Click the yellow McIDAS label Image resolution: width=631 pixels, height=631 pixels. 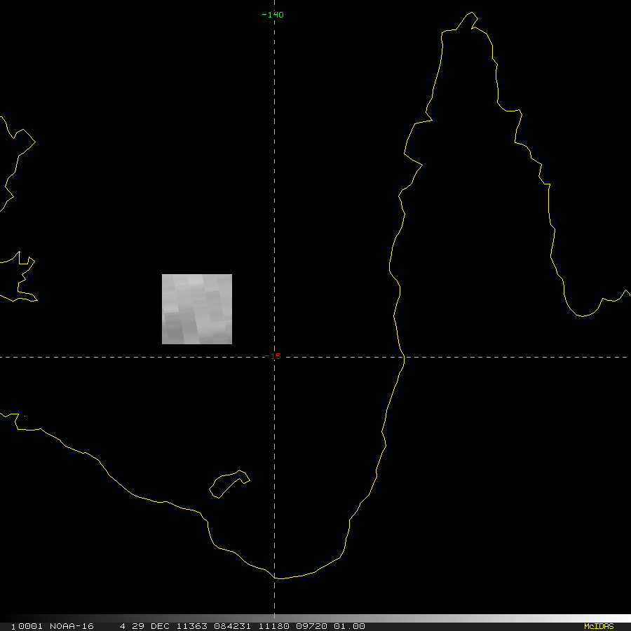point(598,626)
